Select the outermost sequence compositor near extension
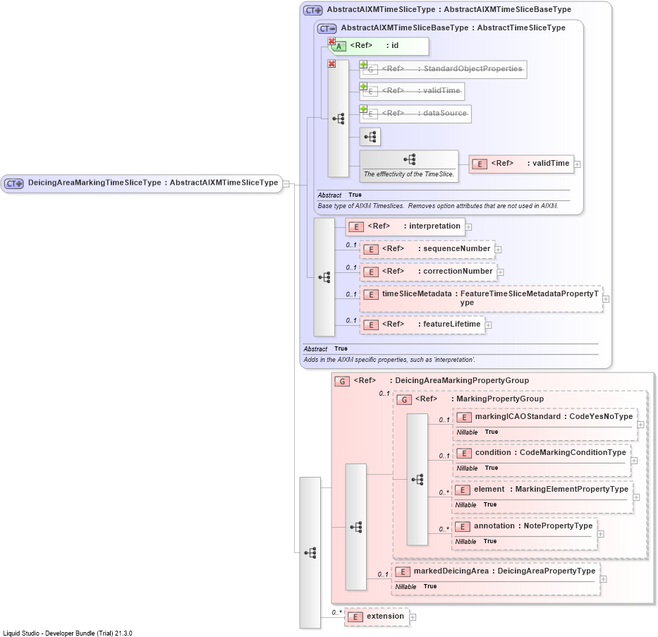 tap(310, 552)
